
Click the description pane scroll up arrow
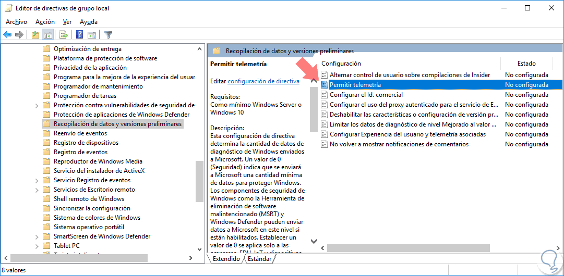(x=314, y=81)
